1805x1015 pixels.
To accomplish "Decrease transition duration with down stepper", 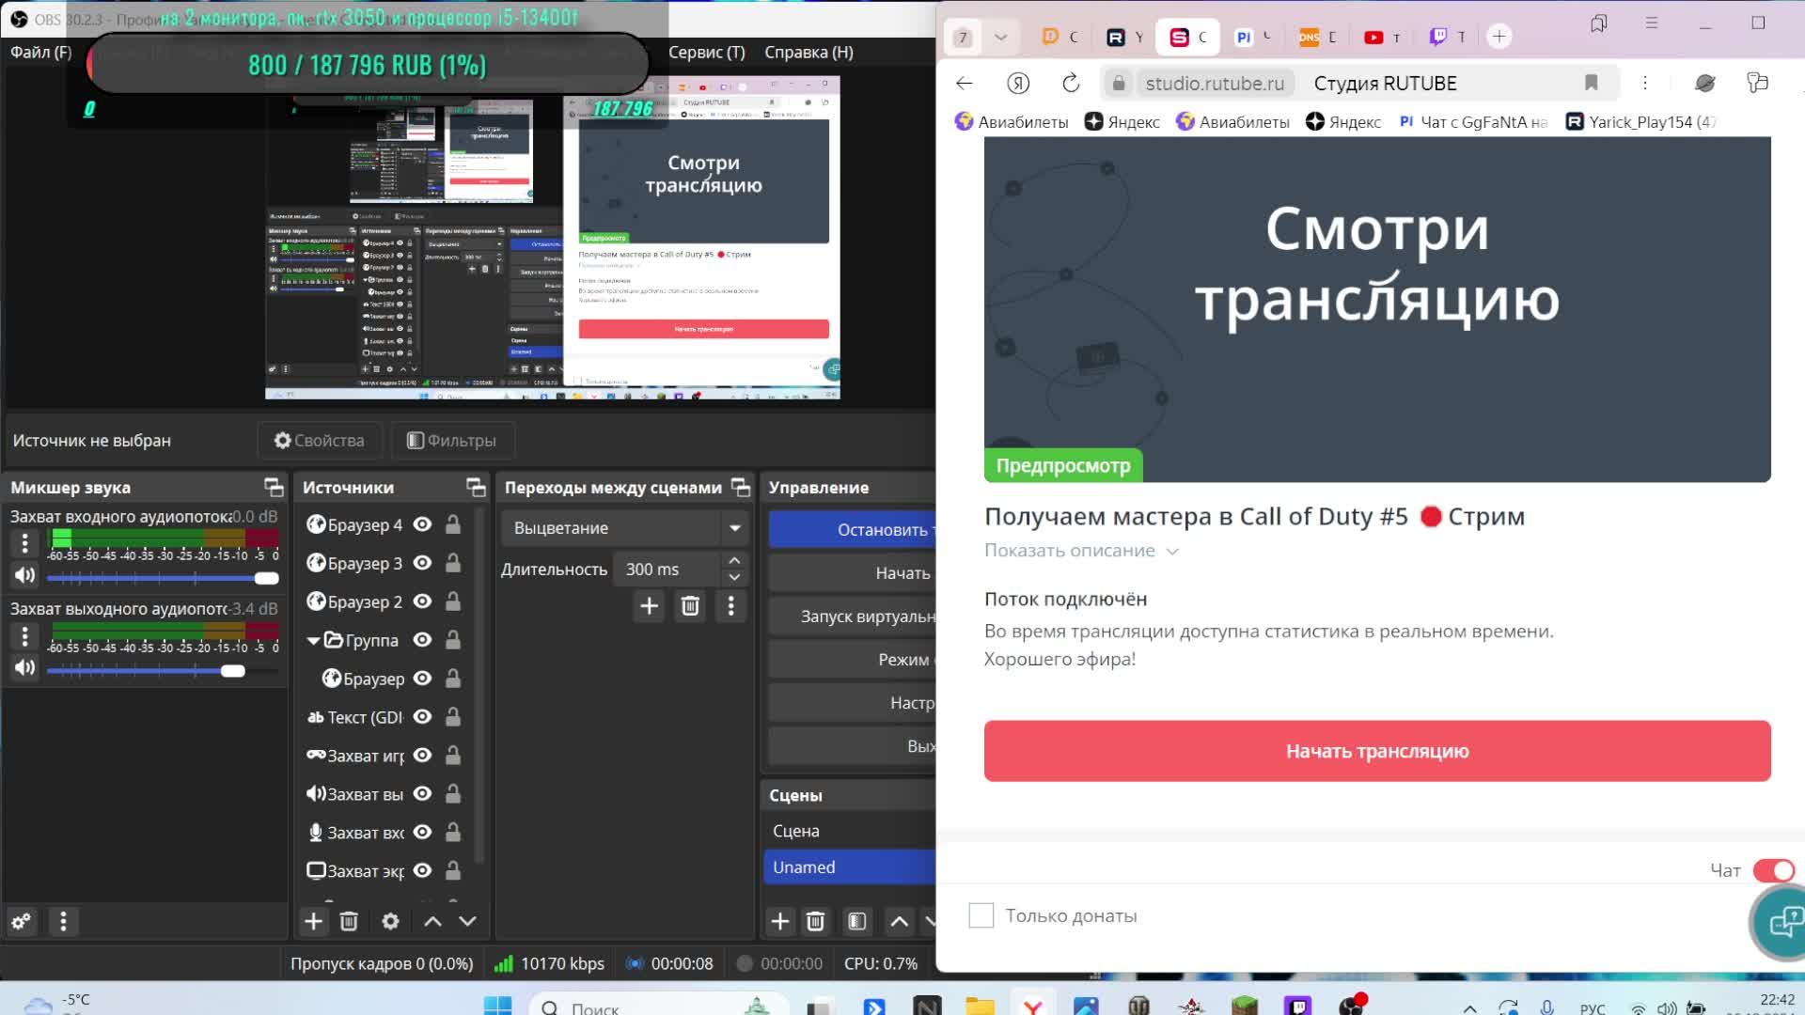I will 734,577.
